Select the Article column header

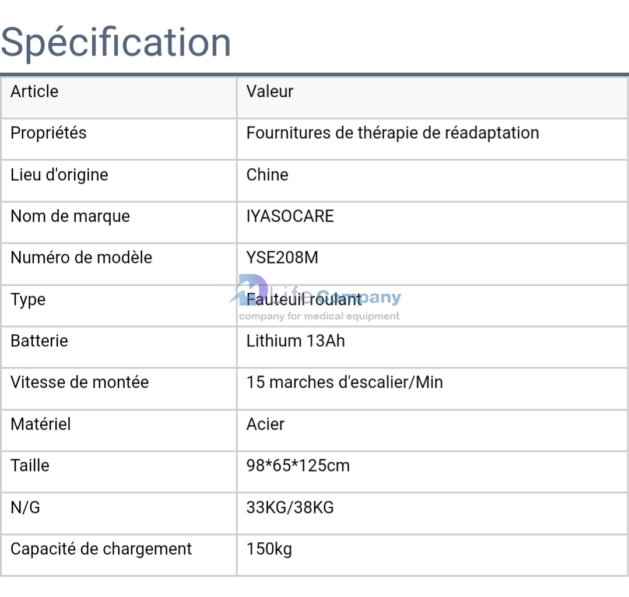coord(34,92)
